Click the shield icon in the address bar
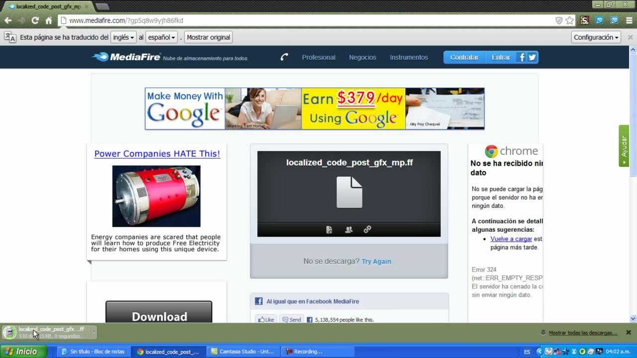The width and height of the screenshot is (637, 358). [x=559, y=20]
